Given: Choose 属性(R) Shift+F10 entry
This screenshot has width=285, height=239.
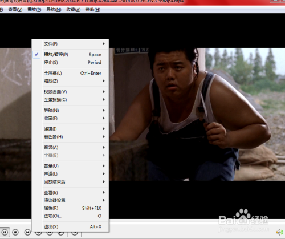Looking at the screenshot, I should (70, 208).
